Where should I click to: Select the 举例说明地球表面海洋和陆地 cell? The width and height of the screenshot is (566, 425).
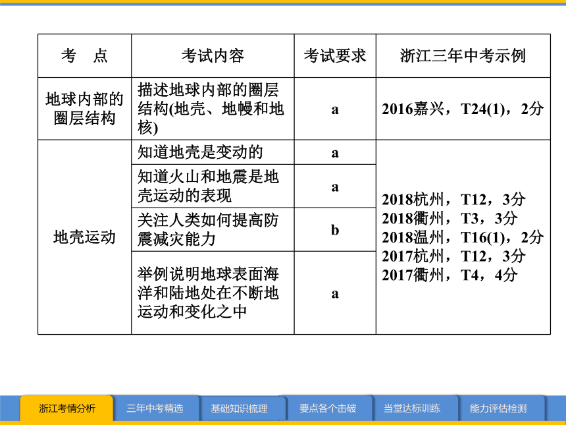point(213,293)
